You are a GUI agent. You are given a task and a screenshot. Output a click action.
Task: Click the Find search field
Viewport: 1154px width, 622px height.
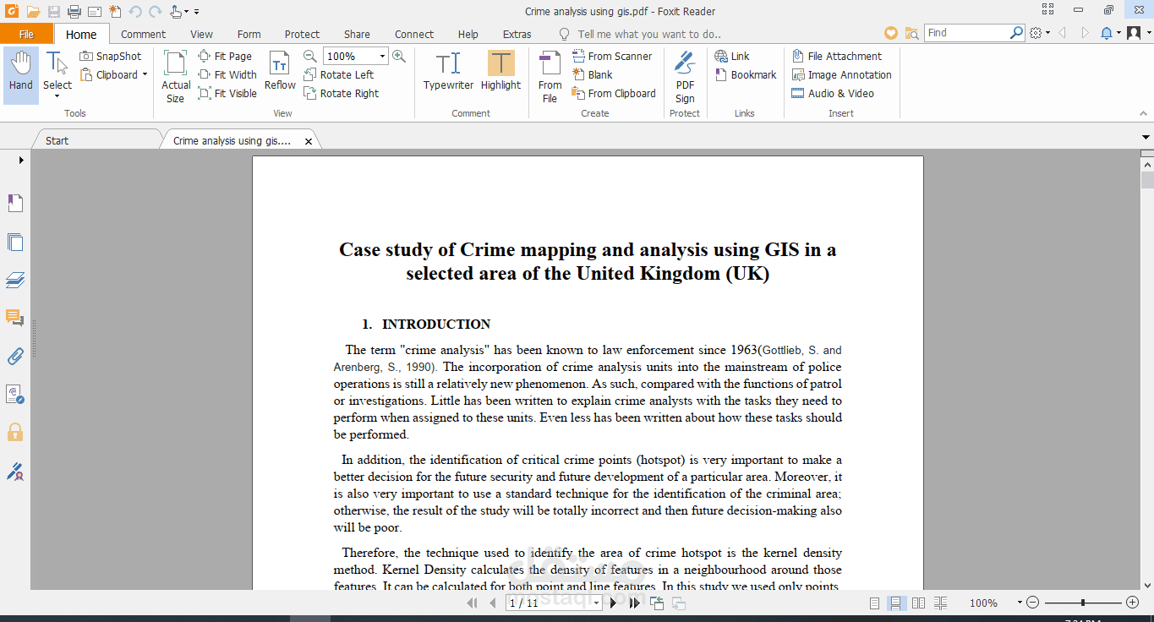967,33
